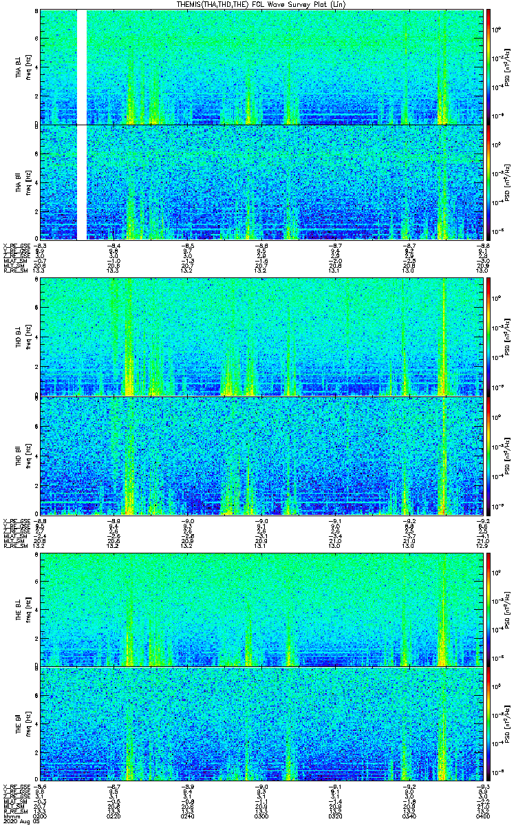516x826 pixels.
Task: Click X_RE_GSE row label under THE panels
Action: [18, 787]
